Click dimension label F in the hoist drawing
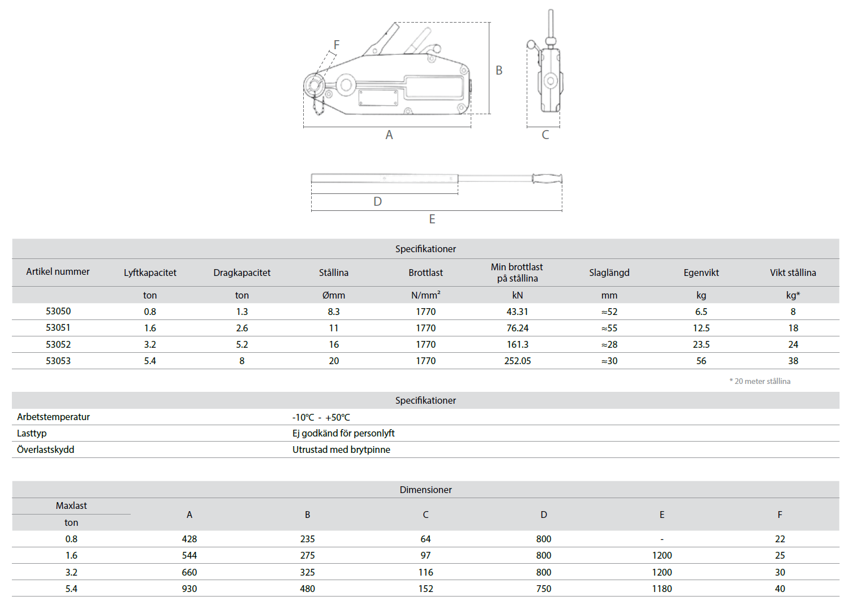Viewport: 852px width, 605px height. [337, 45]
